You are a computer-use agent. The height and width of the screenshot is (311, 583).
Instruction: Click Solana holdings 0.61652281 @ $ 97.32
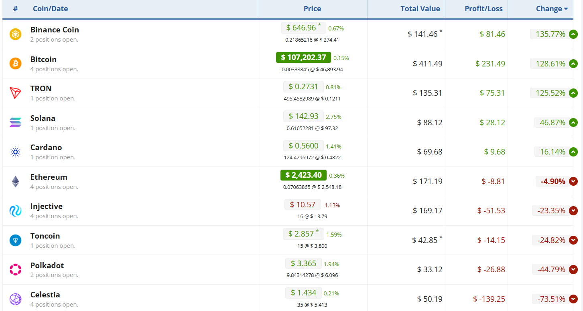click(x=312, y=128)
